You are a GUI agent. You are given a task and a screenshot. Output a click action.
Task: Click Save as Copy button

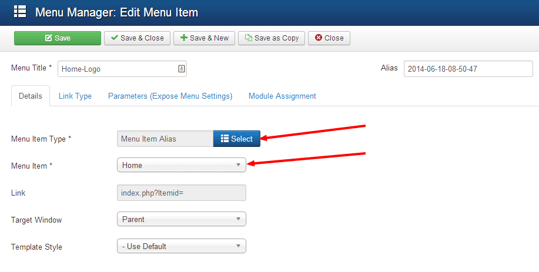[x=272, y=38]
